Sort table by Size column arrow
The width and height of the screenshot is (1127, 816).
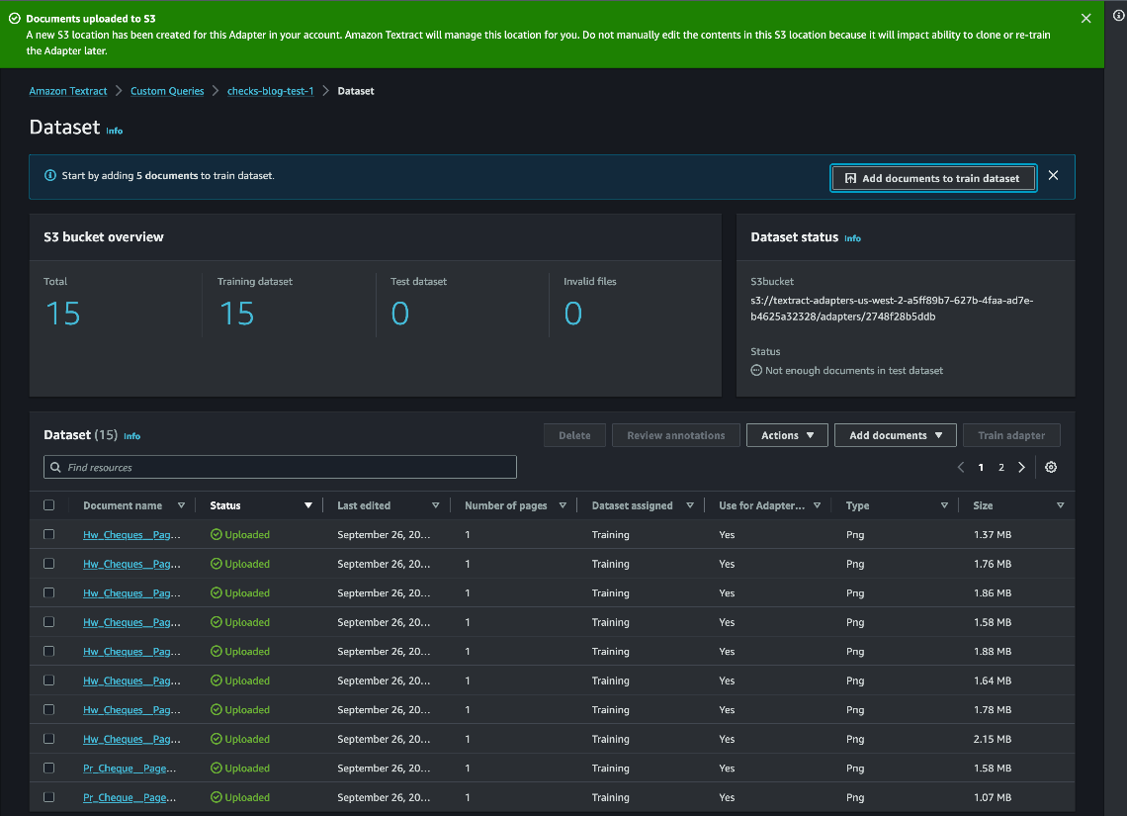pyautogui.click(x=1060, y=505)
